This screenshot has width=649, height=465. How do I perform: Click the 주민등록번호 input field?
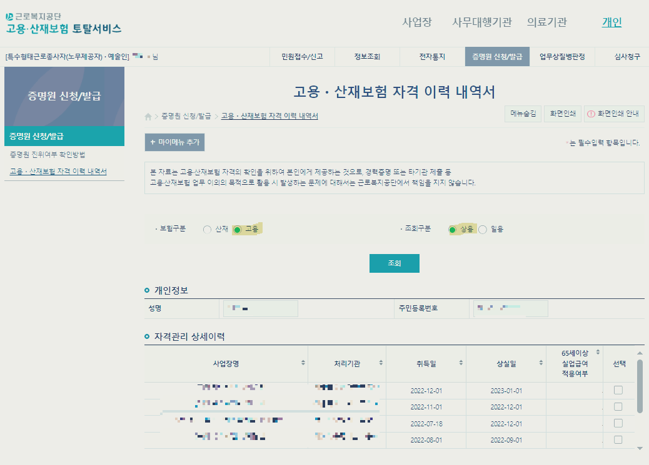point(511,308)
